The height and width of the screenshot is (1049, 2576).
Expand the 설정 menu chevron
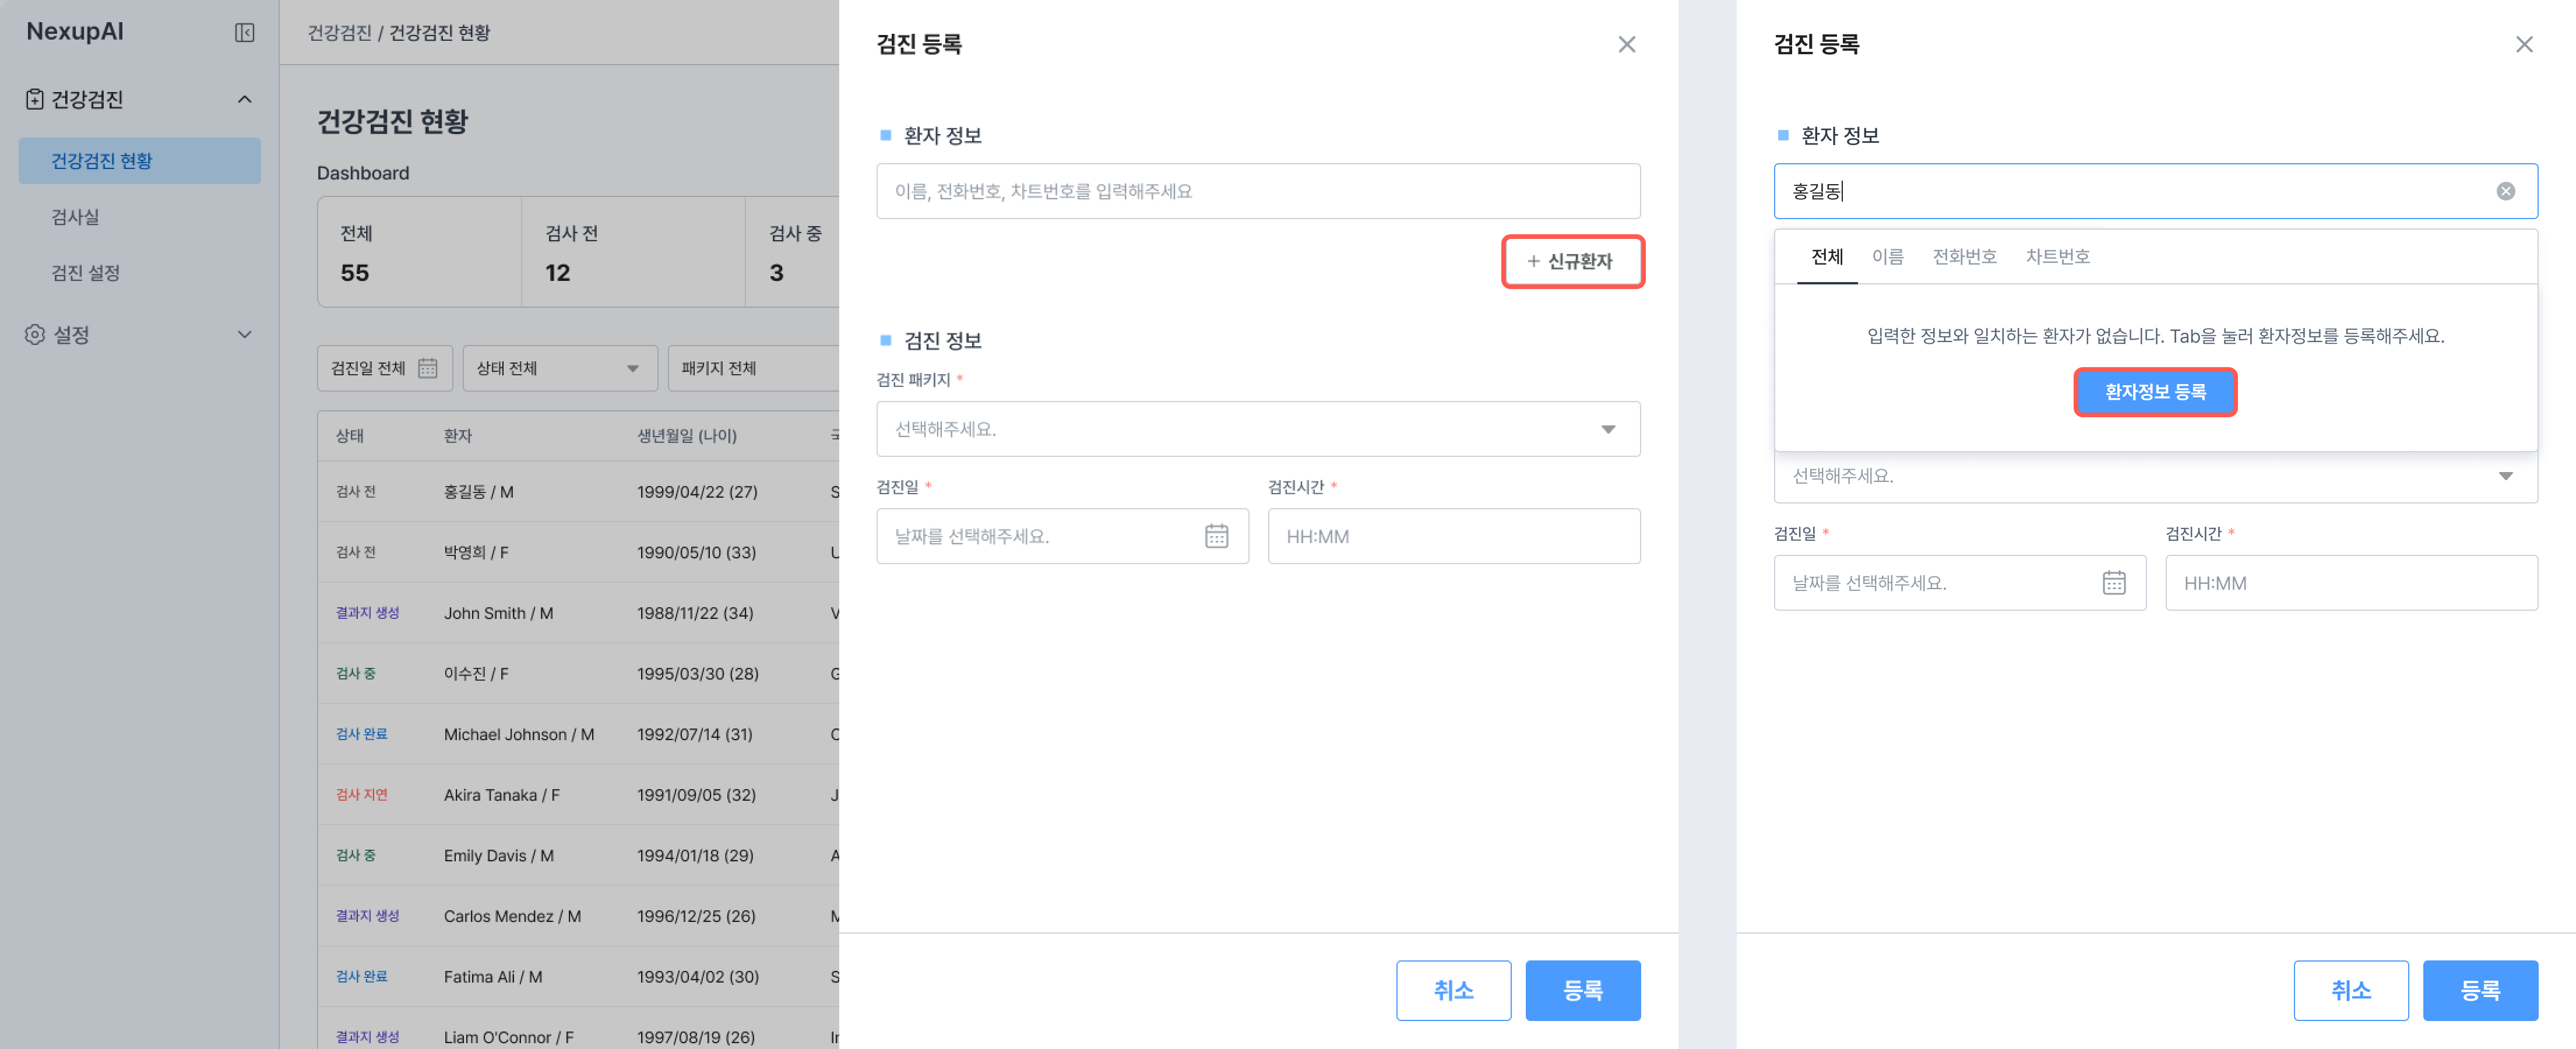point(245,334)
